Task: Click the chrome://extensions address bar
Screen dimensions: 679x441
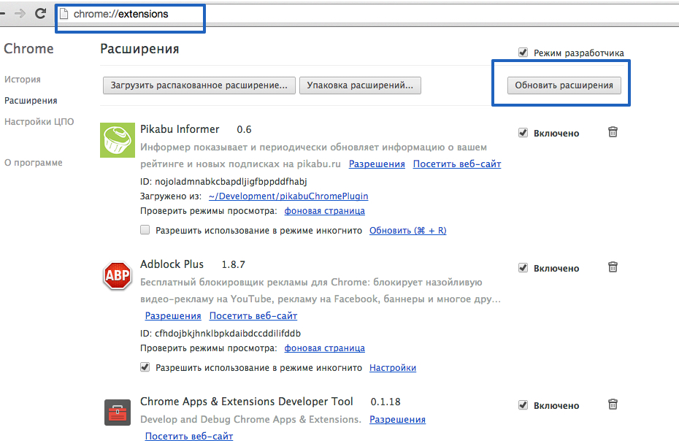Action: pos(368,14)
